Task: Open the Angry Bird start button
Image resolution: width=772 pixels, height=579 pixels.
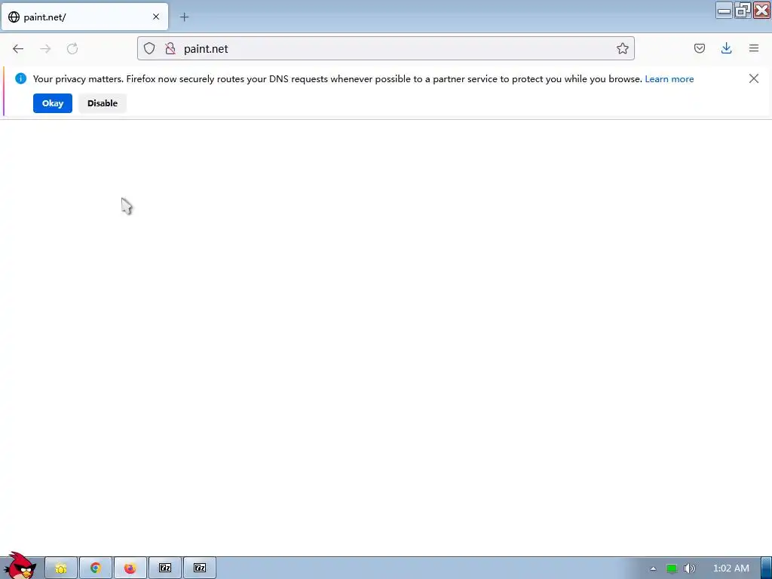Action: click(x=20, y=565)
